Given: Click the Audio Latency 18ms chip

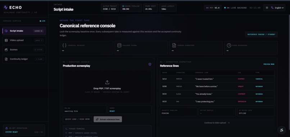Looking at the screenshot, I should point(168,8).
